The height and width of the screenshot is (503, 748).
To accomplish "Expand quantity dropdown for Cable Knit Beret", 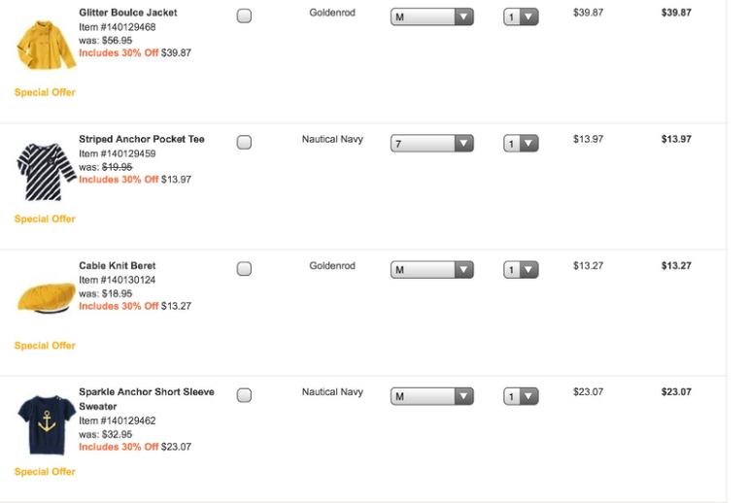I will point(521,270).
